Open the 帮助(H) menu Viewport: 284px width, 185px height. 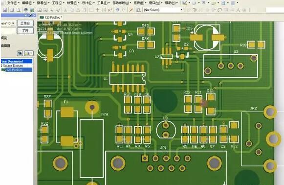171,3
